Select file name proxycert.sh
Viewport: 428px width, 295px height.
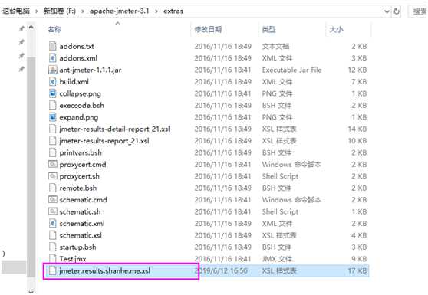(80, 176)
